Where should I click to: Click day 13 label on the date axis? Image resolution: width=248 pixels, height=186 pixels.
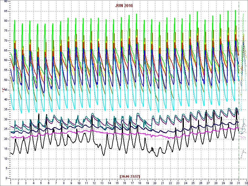(x=102, y=183)
